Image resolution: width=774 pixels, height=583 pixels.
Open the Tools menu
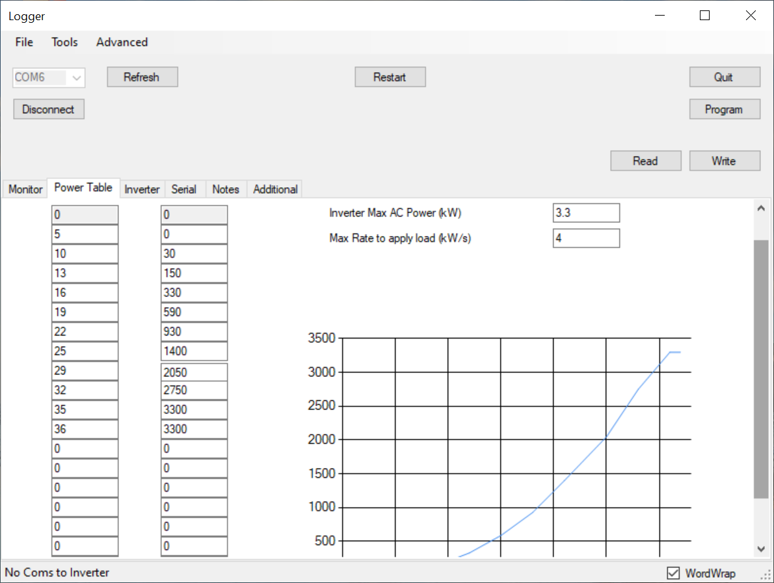64,42
